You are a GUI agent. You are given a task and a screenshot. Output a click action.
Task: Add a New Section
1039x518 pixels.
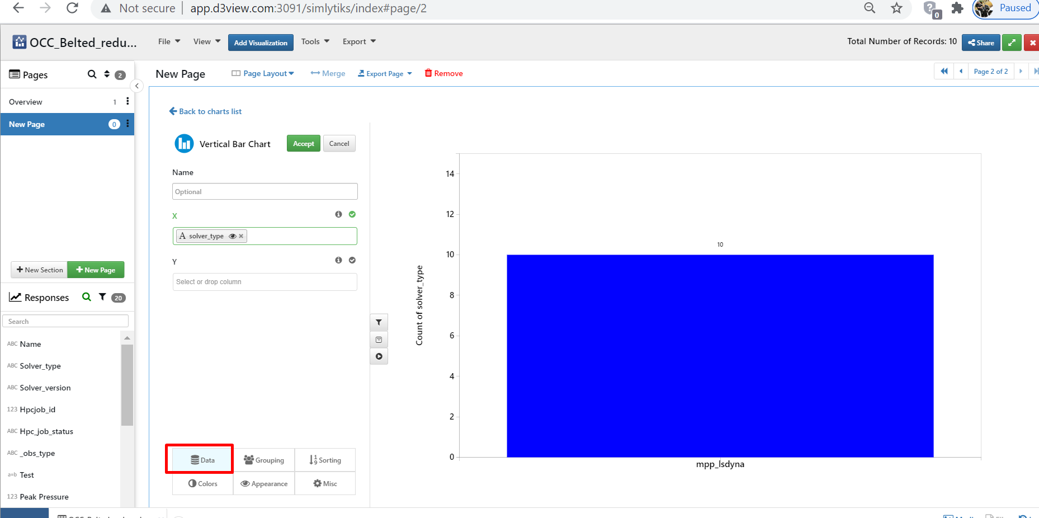tap(39, 270)
